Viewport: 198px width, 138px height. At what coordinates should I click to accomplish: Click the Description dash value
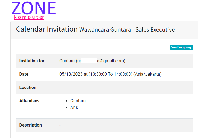tap(60, 125)
